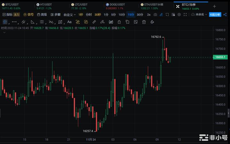Image resolution: width=230 pixels, height=144 pixels.
Task: Click the horizontal line drawing tool
Action: [14, 22]
